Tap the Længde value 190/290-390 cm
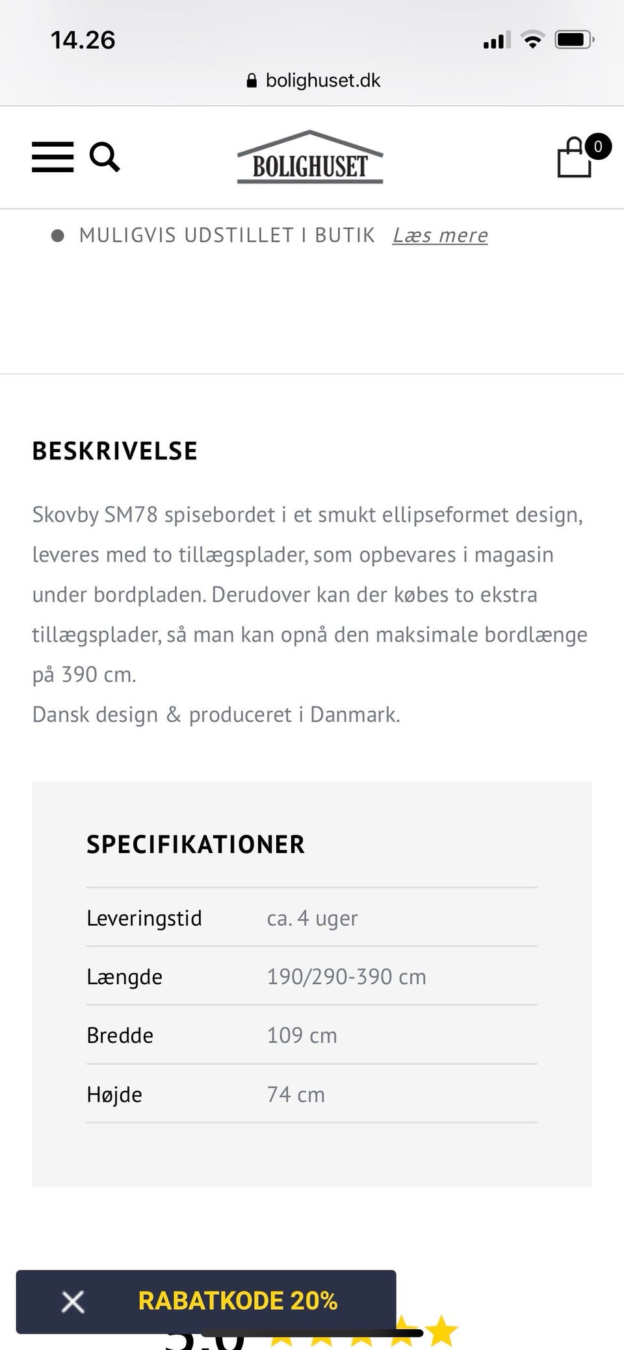 [x=346, y=976]
